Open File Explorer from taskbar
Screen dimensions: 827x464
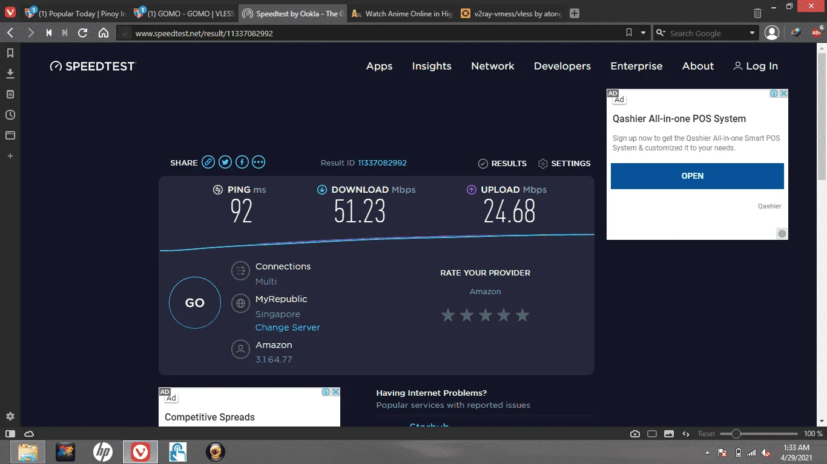tap(28, 452)
